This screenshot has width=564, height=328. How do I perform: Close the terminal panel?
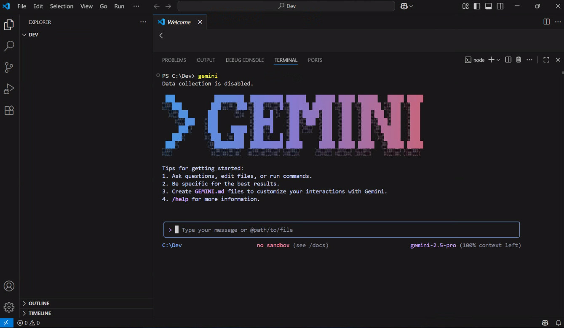coord(558,60)
